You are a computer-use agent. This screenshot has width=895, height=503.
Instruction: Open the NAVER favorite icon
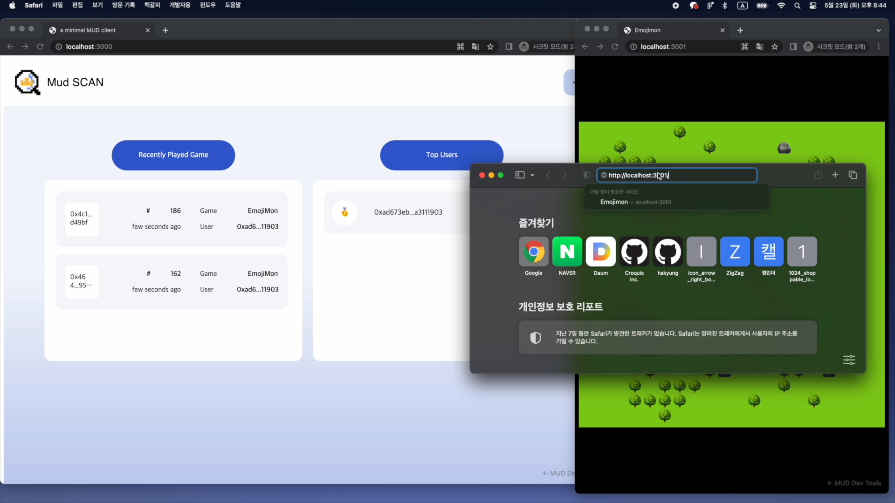567,251
